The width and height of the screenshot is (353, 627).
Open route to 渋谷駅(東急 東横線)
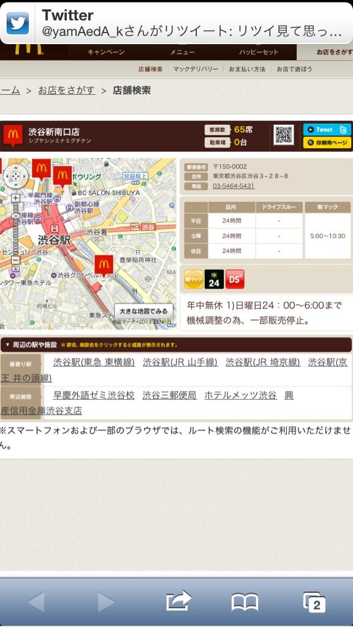(x=94, y=362)
